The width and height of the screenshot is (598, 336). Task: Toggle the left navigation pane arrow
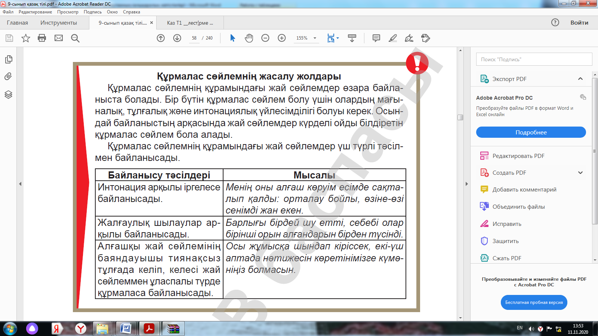(20, 184)
